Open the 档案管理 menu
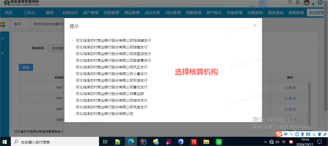 tap(235, 13)
